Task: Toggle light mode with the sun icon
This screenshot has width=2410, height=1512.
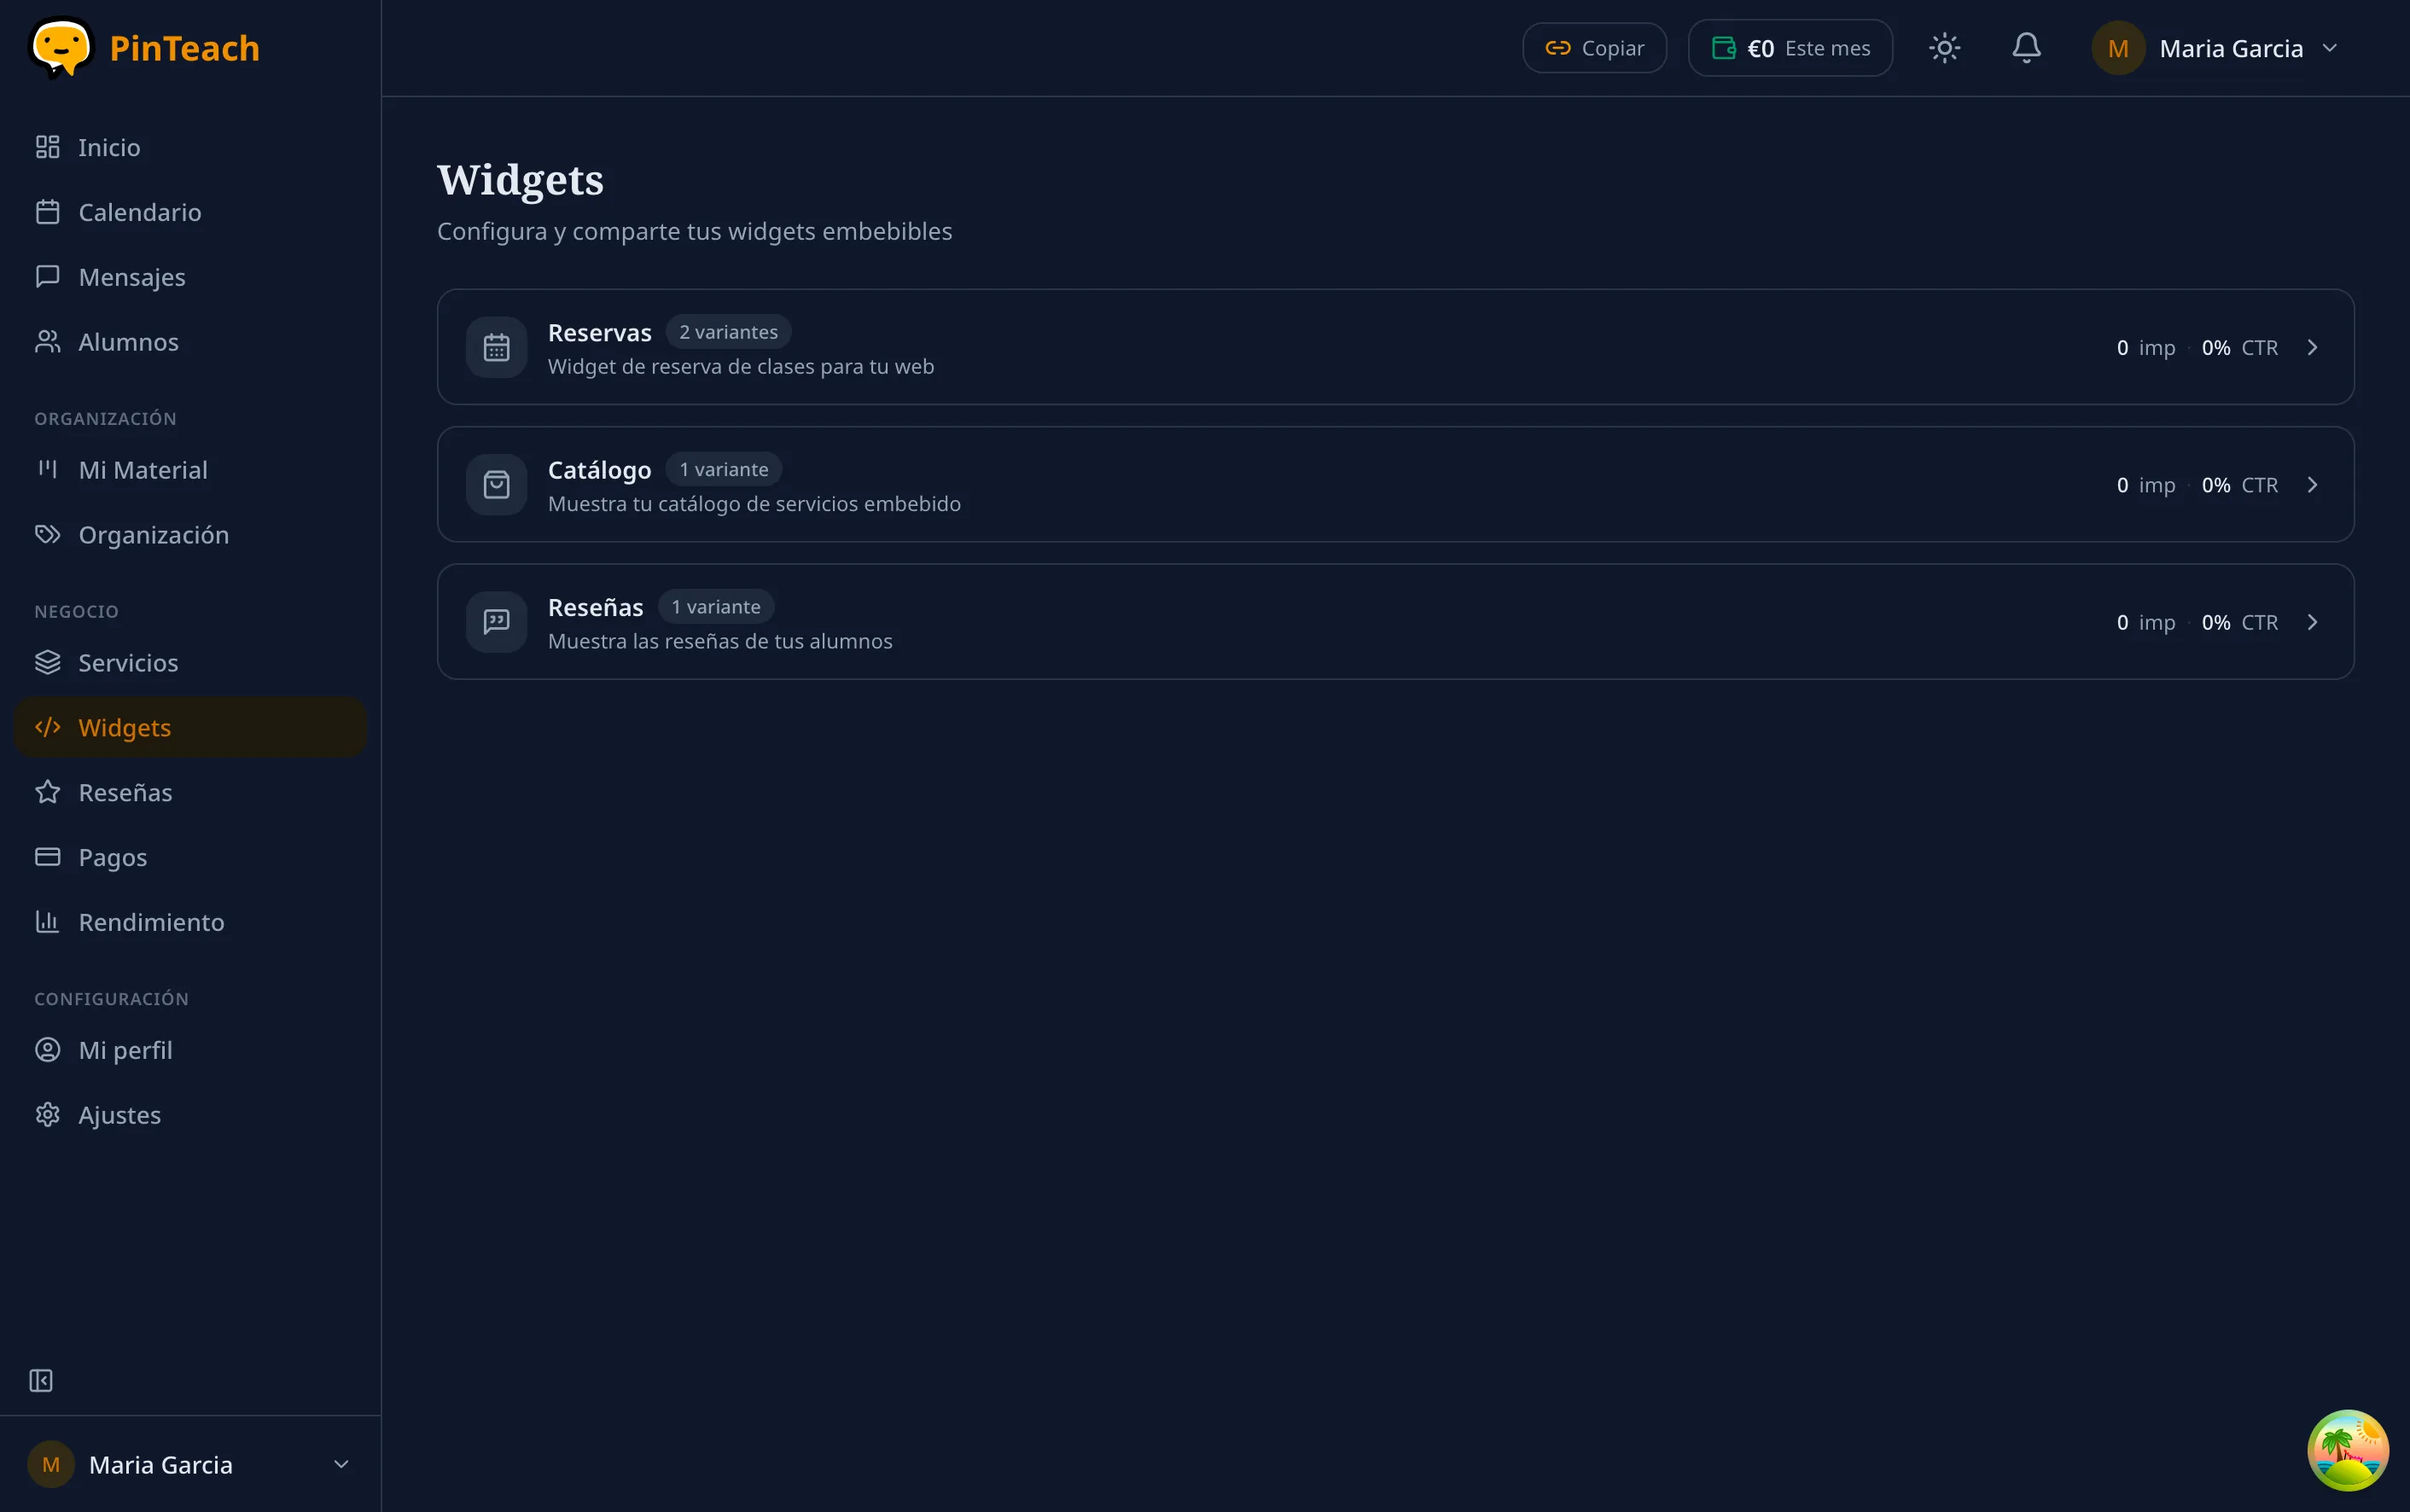Action: (1944, 47)
